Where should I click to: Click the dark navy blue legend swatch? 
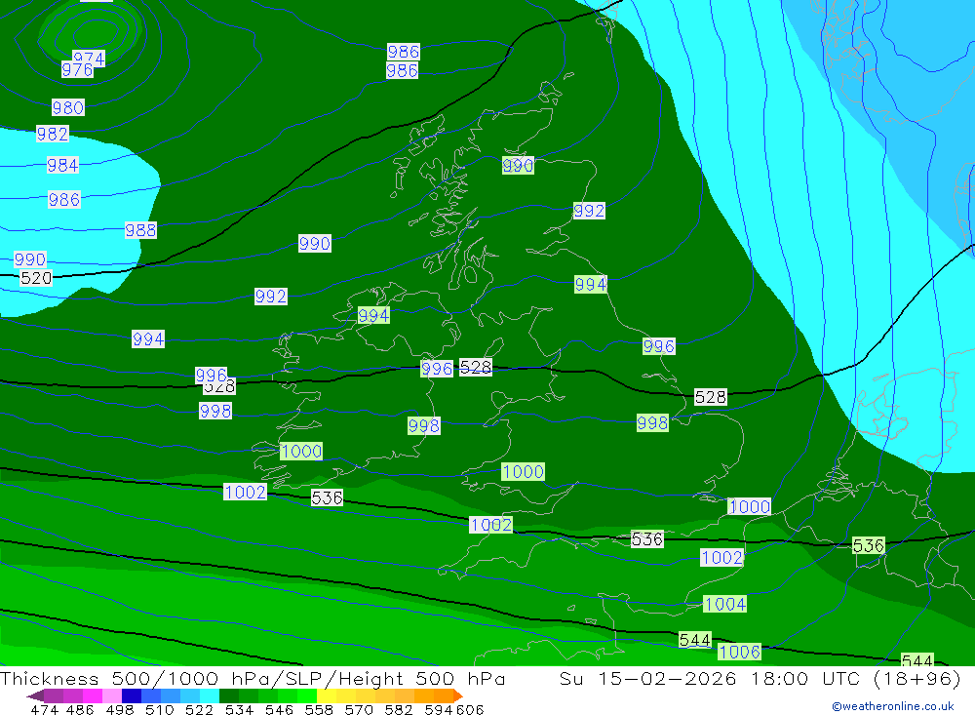pos(132,695)
